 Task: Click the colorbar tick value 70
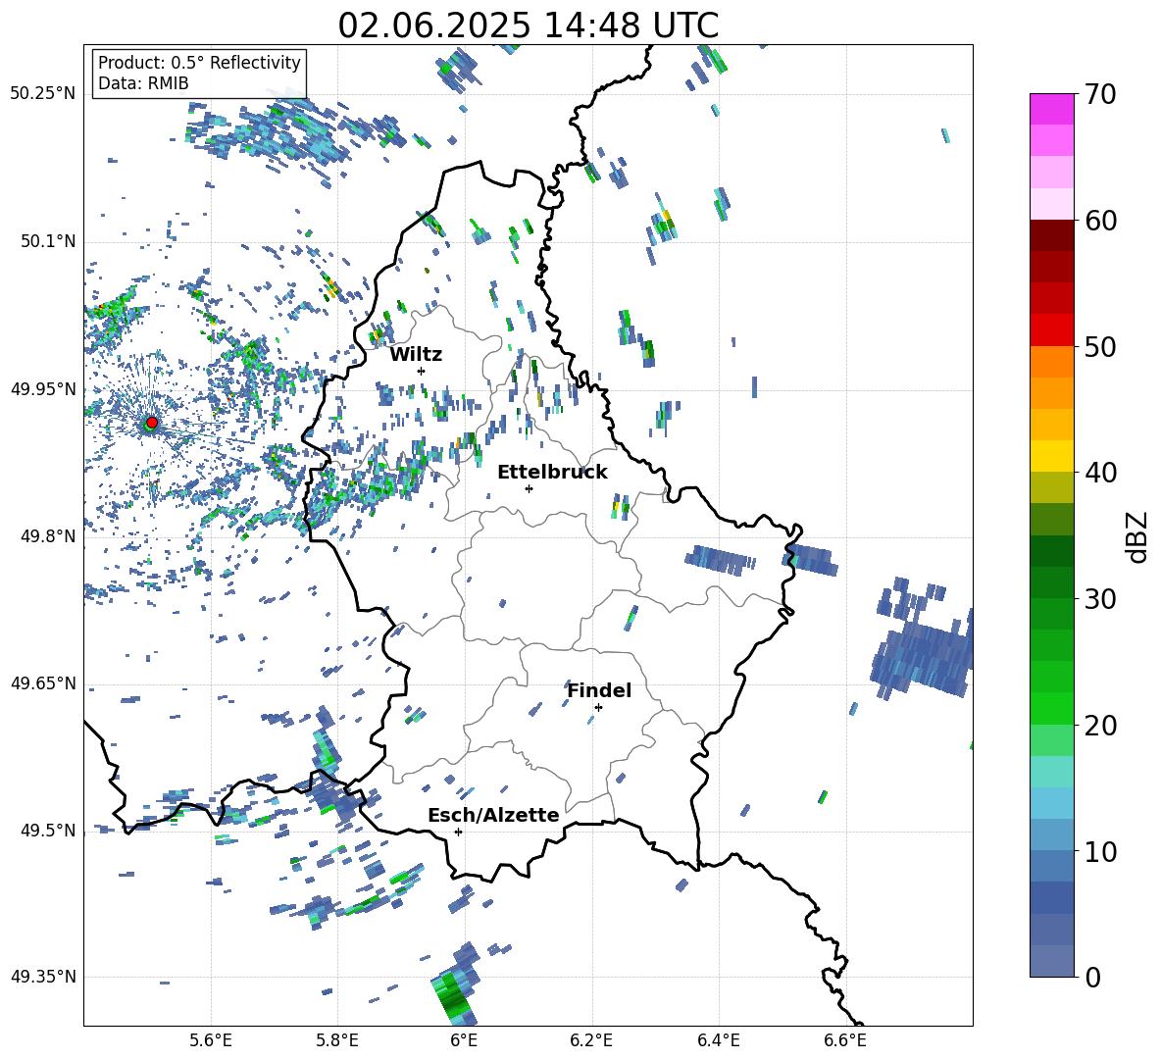click(1099, 94)
